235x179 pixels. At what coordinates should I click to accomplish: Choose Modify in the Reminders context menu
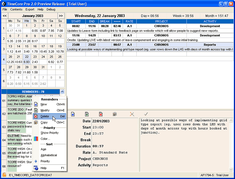click(49, 110)
